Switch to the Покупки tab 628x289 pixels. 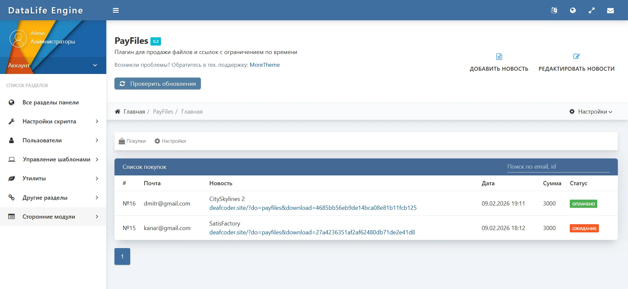coord(132,141)
